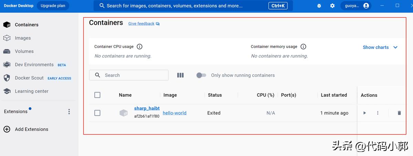Click the Name column header

point(125,95)
